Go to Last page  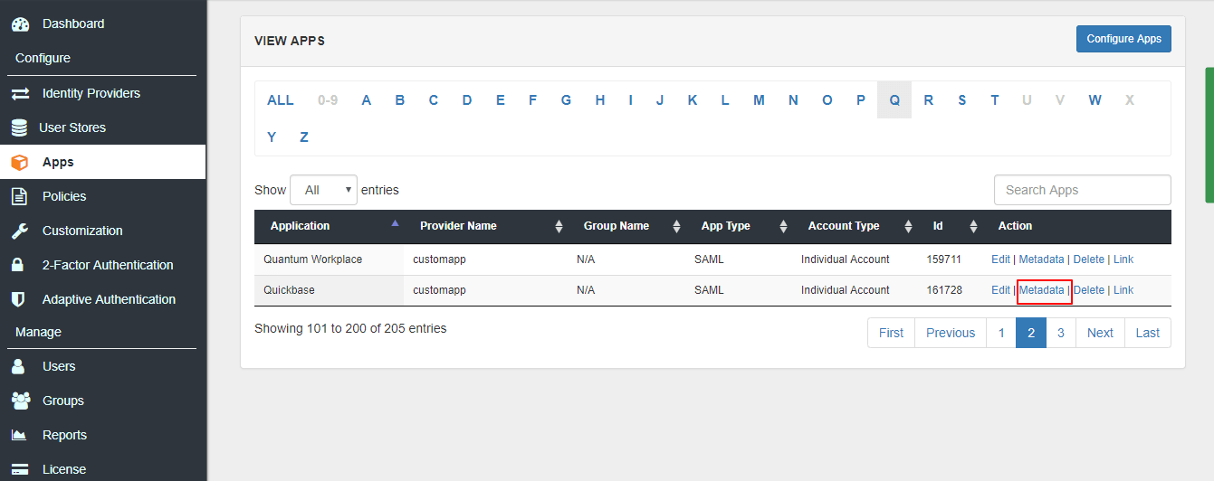point(1148,333)
